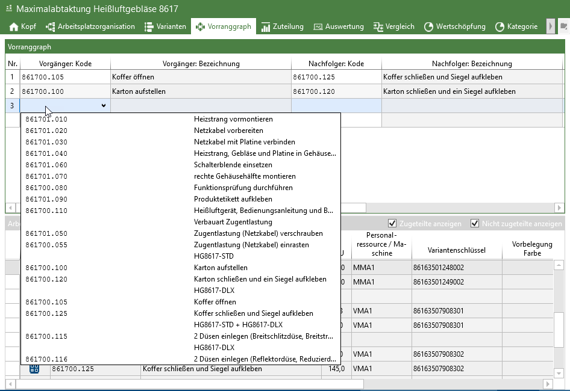The width and height of the screenshot is (570, 391).
Task: Click the bottom horizontal scrollbar left arrow
Action: point(10,384)
